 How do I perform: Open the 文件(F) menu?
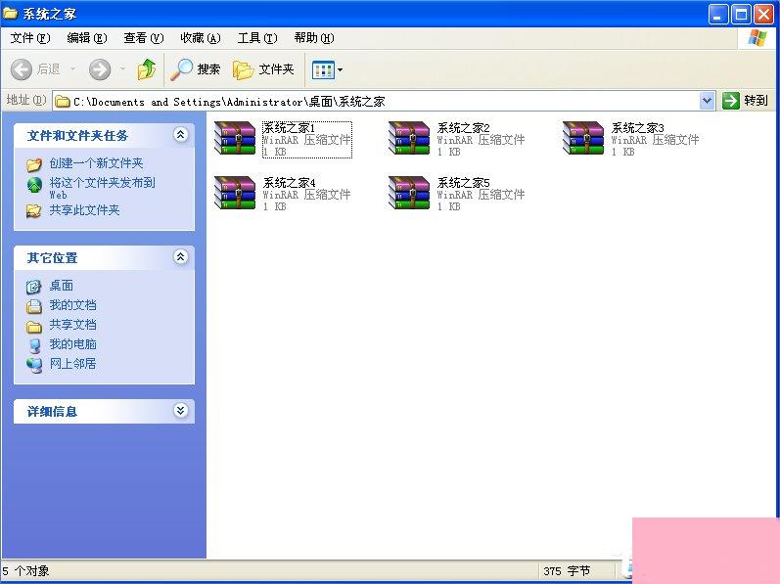coord(30,38)
